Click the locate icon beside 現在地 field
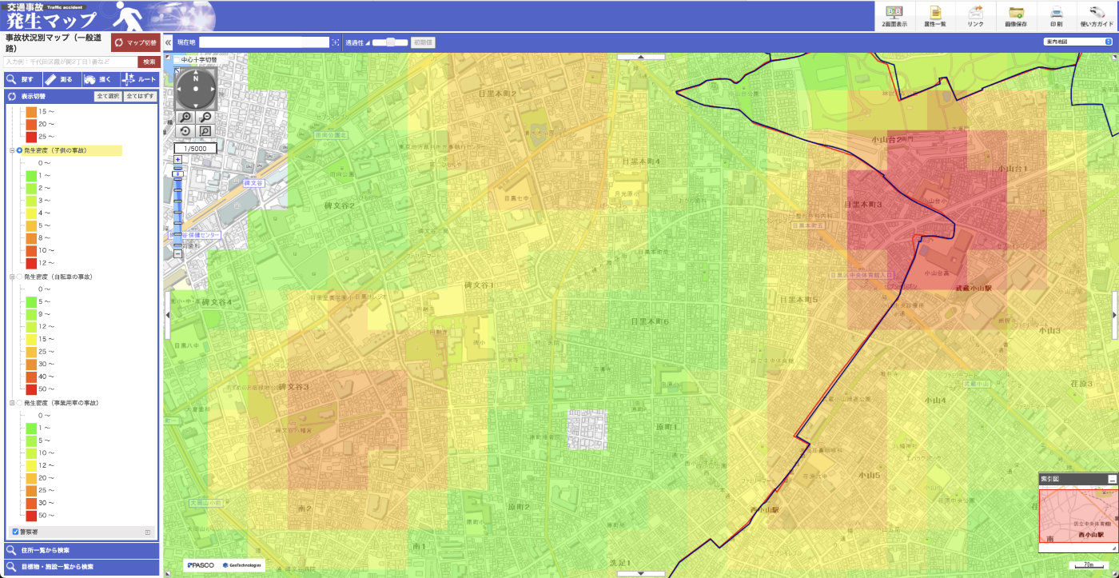 click(x=336, y=42)
